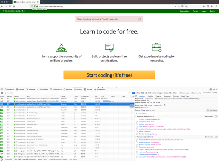This screenshot has height=161, width=219.
Task: Activate the element picker icon in DevTools
Action: click(2, 90)
